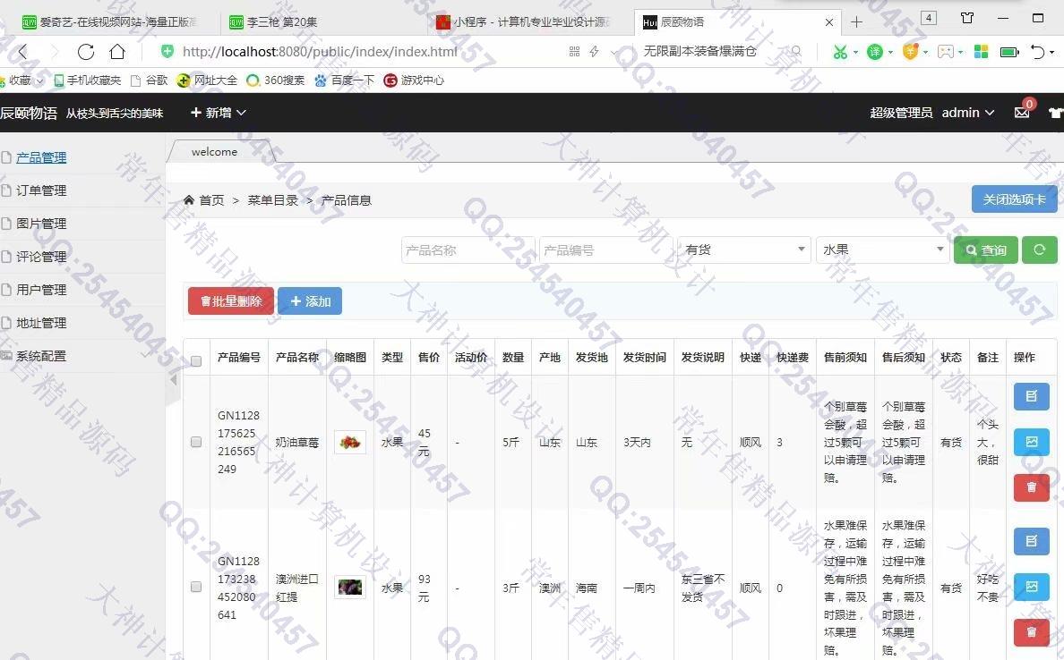Edit the 奶油草莓 product row

(1032, 396)
